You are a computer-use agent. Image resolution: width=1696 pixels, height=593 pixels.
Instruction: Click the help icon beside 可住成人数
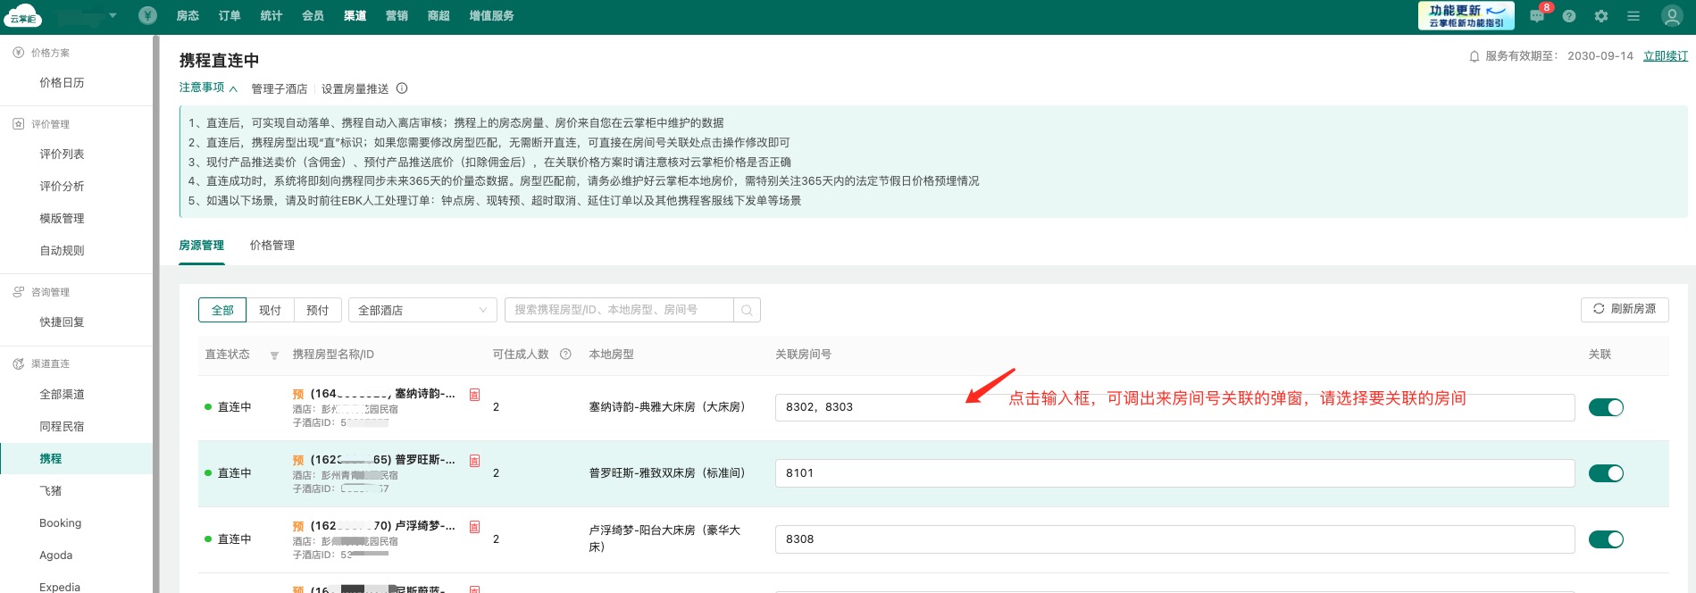pos(565,355)
